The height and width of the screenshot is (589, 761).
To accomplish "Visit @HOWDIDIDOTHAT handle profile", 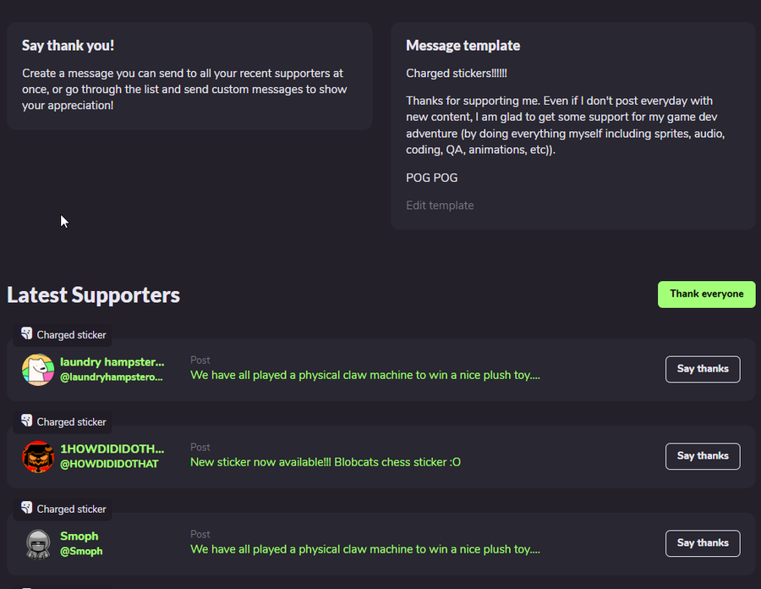I will tap(109, 464).
